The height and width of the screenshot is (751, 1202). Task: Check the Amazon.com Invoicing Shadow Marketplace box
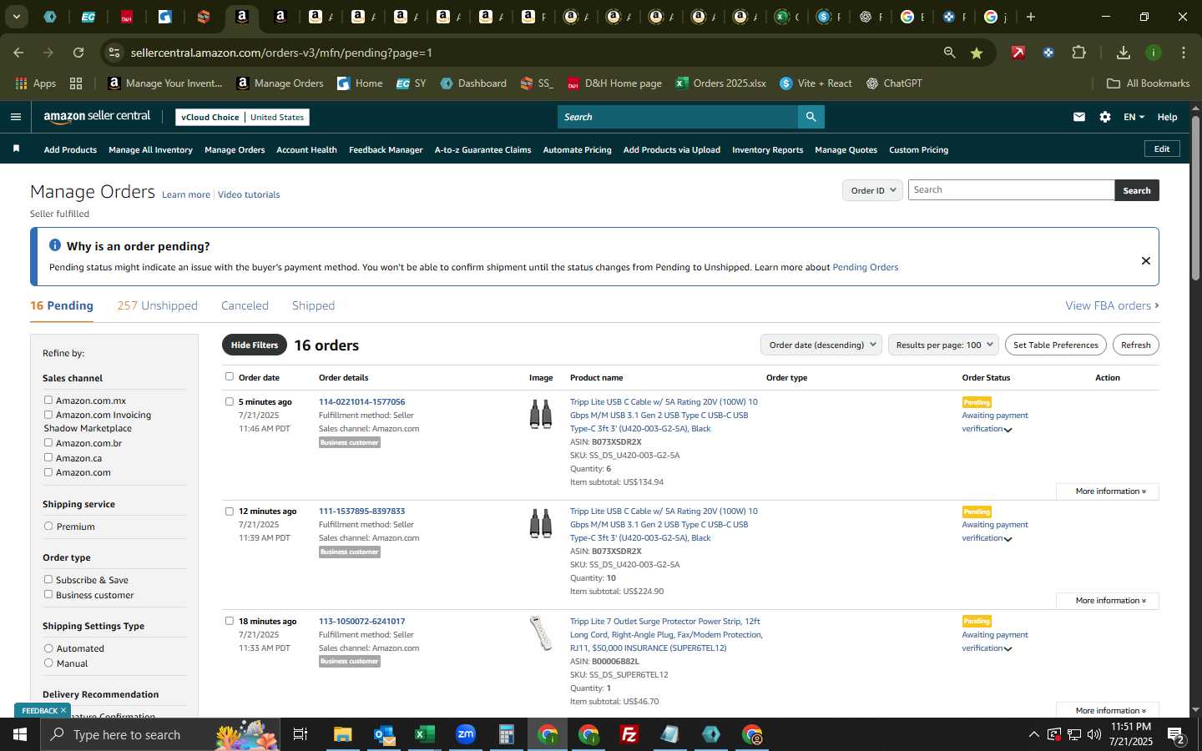click(48, 415)
